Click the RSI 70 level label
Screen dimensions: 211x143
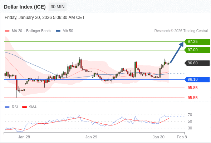(x=190, y=115)
